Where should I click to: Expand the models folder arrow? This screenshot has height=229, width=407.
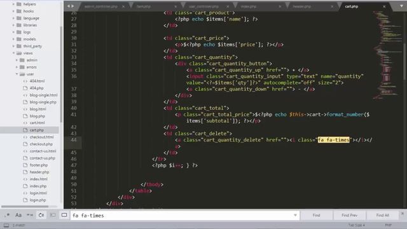(x=13, y=39)
